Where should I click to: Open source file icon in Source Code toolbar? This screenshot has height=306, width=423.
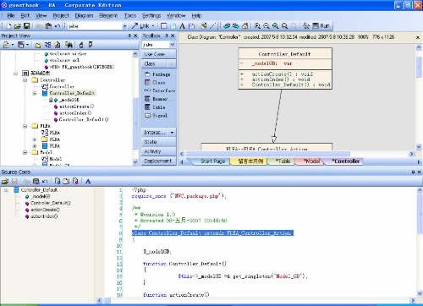(x=5, y=181)
